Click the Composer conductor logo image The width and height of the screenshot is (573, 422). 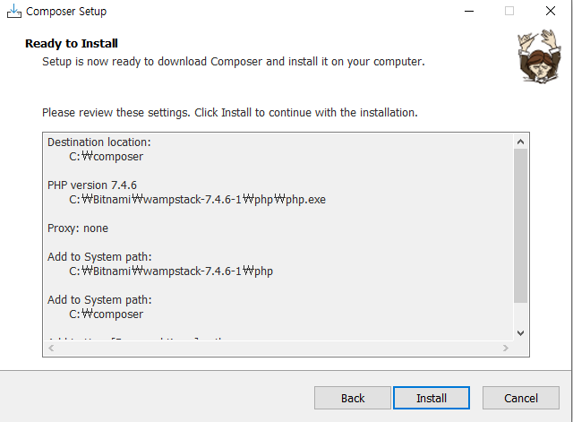tap(539, 56)
